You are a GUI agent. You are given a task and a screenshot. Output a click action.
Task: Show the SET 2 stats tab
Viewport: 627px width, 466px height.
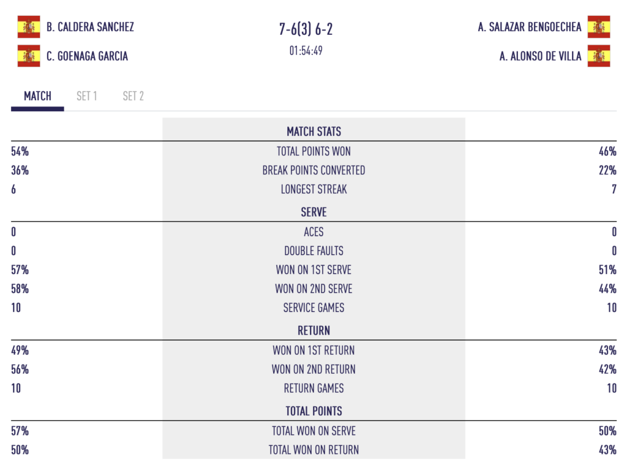(133, 96)
